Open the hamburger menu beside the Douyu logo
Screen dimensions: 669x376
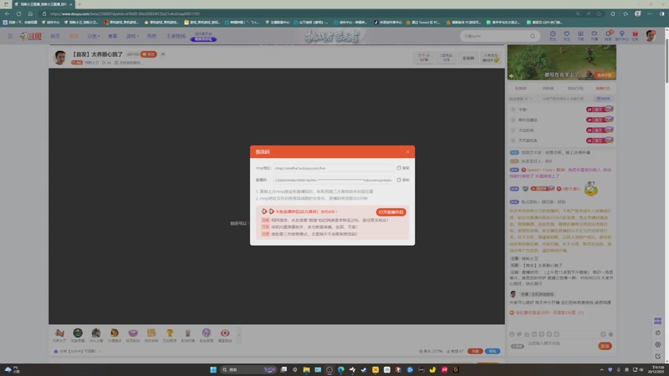click(x=10, y=36)
